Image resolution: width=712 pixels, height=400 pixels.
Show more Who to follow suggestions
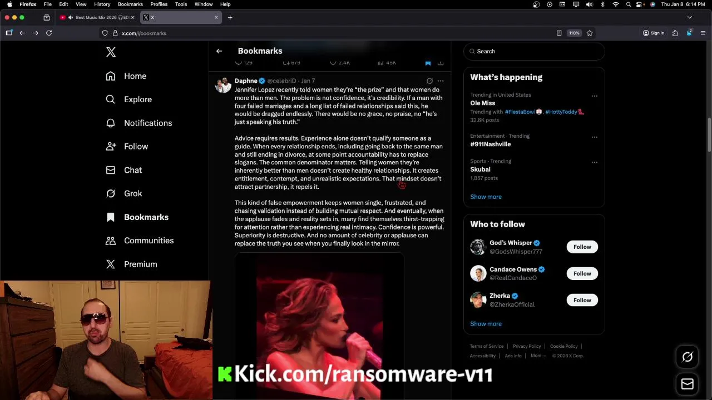486,324
